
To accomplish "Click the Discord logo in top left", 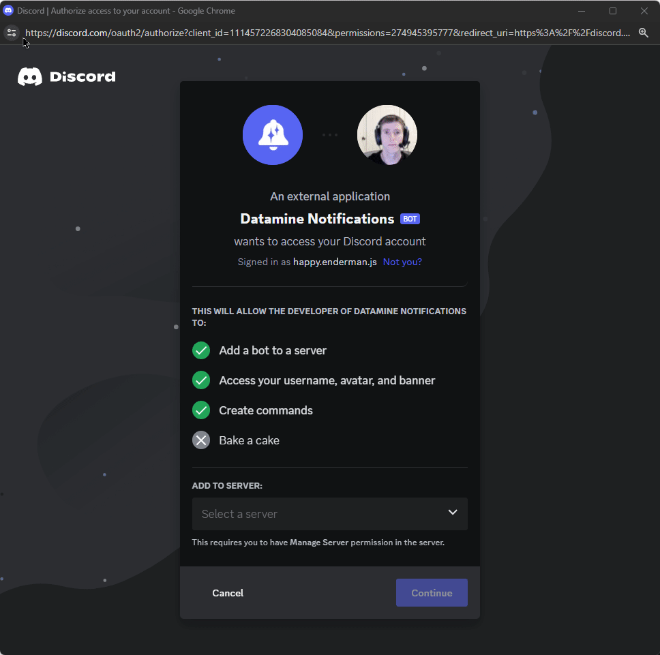I will 66,76.
